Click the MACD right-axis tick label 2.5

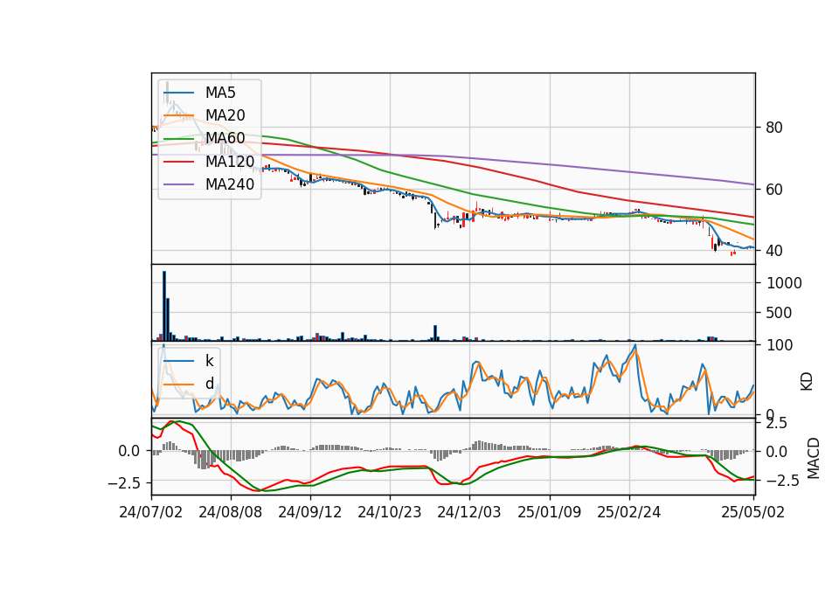[x=776, y=423]
